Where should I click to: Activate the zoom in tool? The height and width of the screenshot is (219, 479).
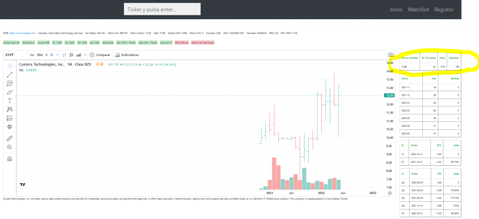tap(10, 147)
